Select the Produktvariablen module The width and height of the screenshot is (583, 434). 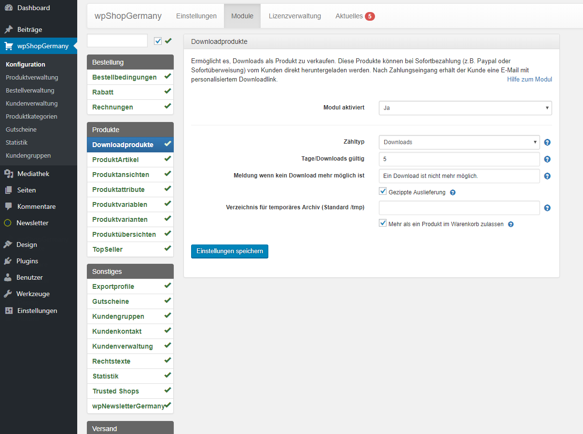click(x=130, y=204)
